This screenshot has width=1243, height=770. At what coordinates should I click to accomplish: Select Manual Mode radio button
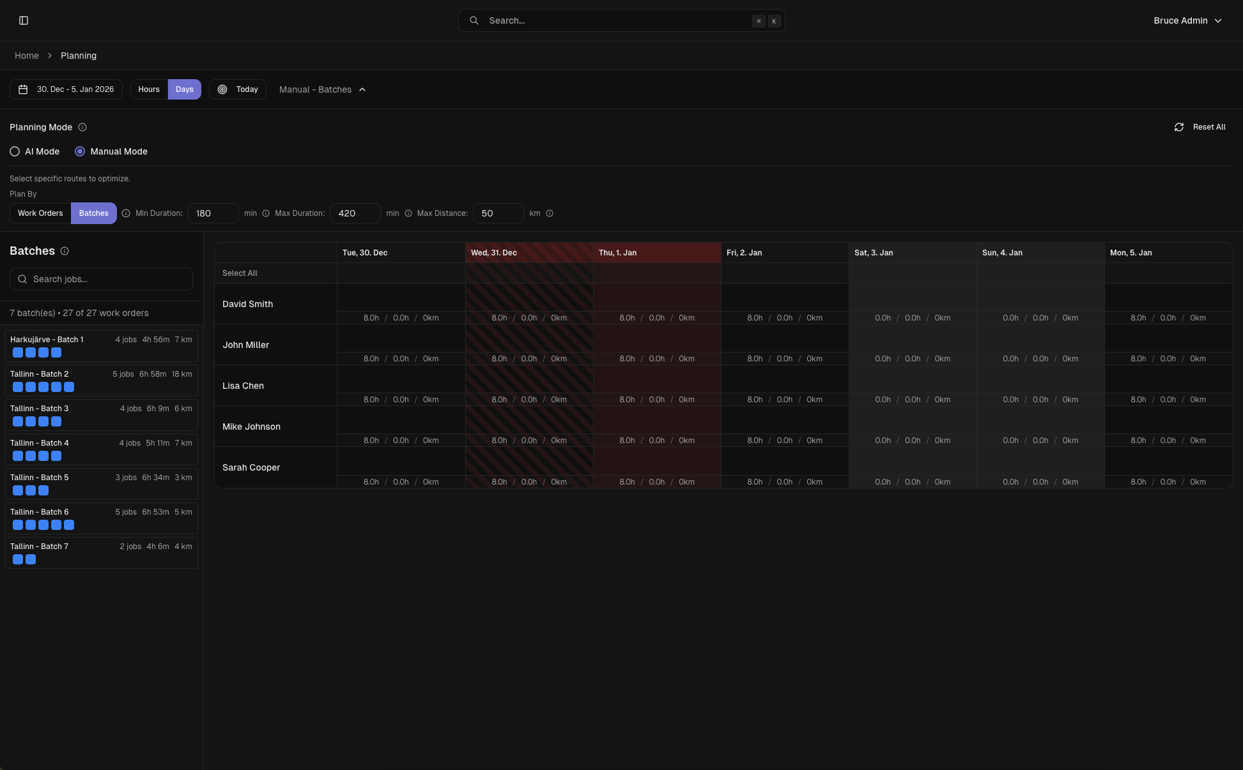click(80, 151)
